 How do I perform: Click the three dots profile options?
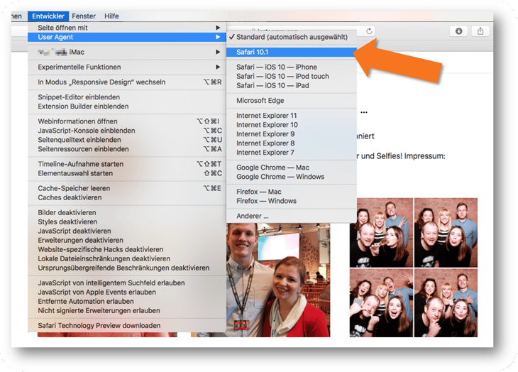(x=364, y=112)
